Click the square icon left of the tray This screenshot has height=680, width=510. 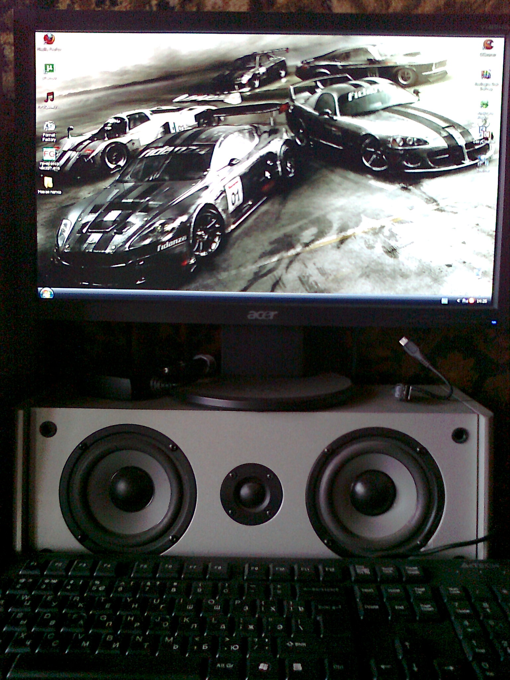[x=444, y=300]
